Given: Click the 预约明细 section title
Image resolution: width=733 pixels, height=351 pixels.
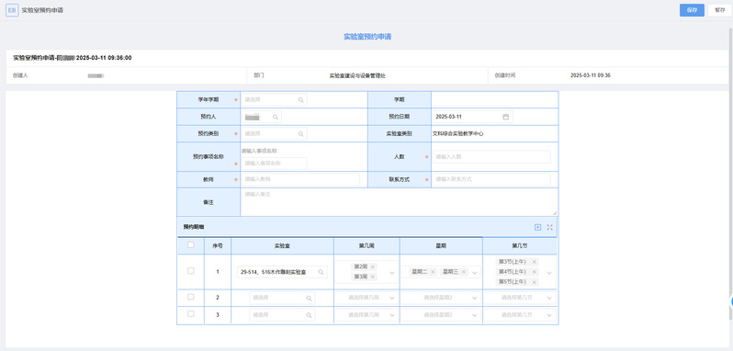Looking at the screenshot, I should (x=194, y=227).
